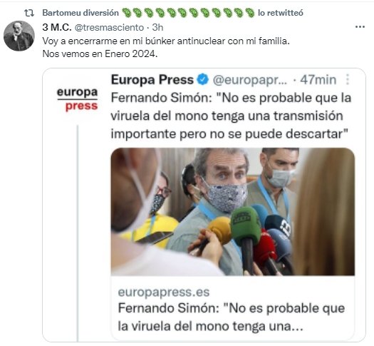Open the link card headline about viruela del mono
The image size is (374, 346).
(x=232, y=317)
